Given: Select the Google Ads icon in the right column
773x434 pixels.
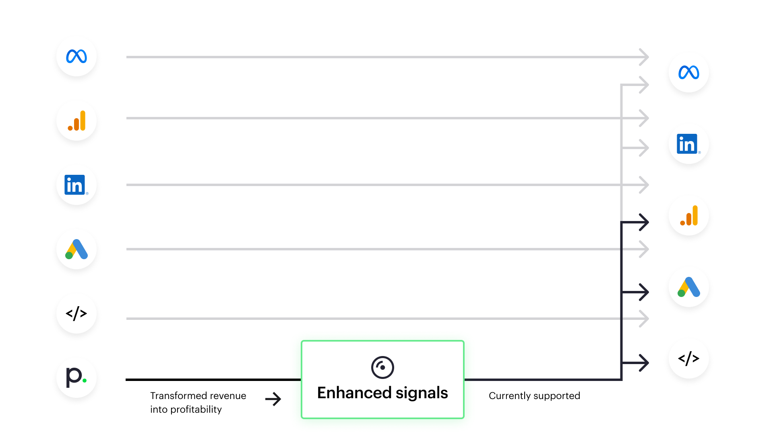Looking at the screenshot, I should pyautogui.click(x=689, y=287).
